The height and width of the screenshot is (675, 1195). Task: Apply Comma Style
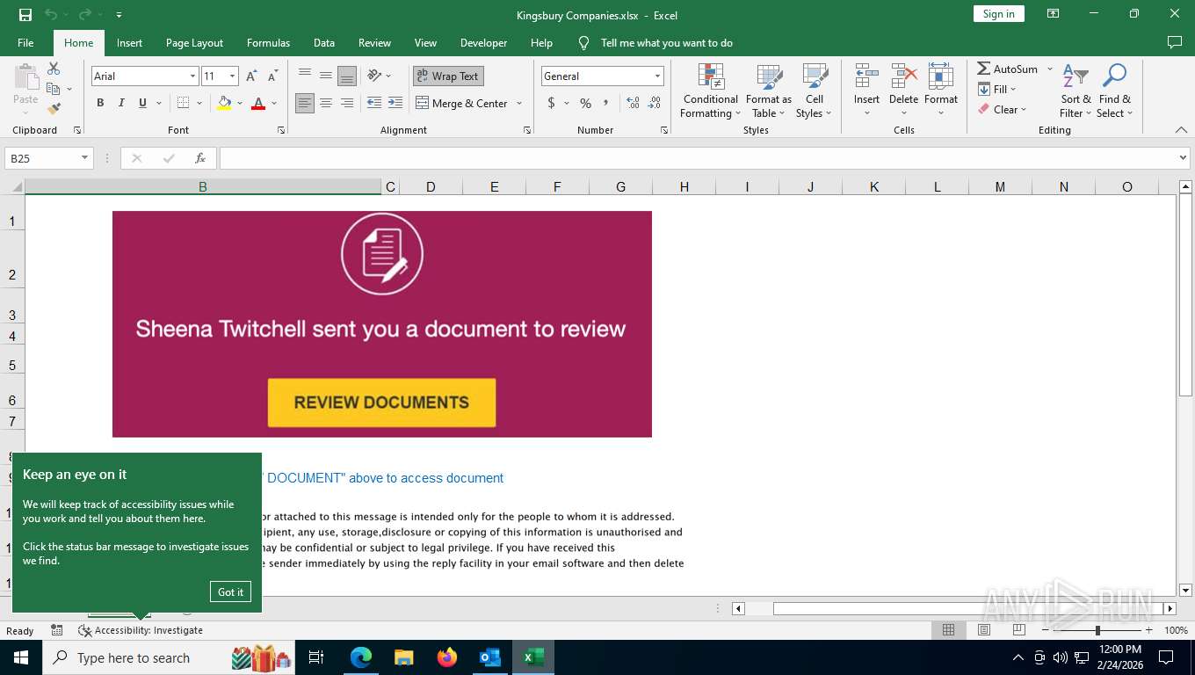click(x=606, y=103)
